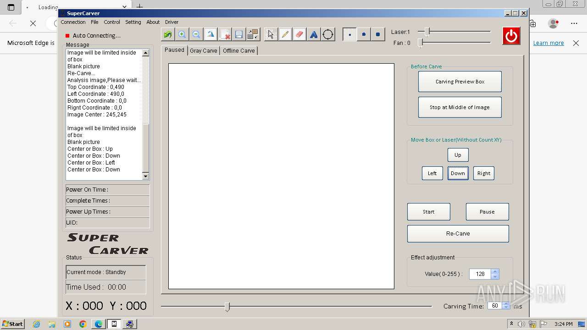Image resolution: width=587 pixels, height=330 pixels.
Task: Click the open image toolbar icon
Action: tap(168, 34)
